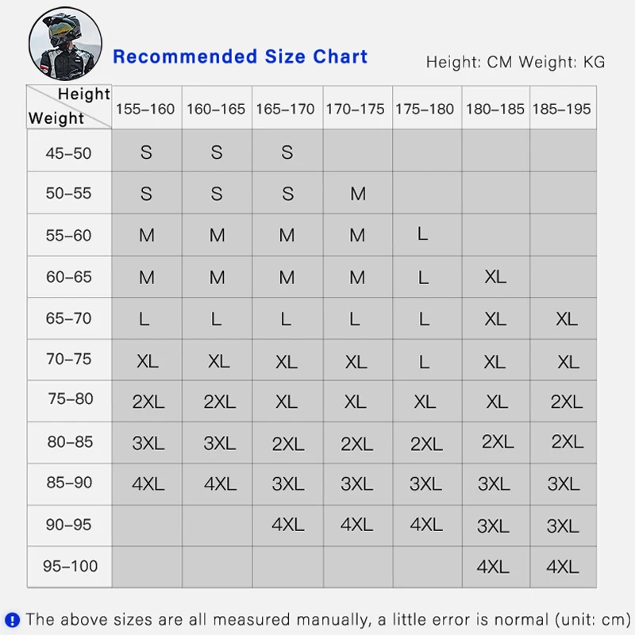Click the blue exclamation info icon
635x635 pixels.
tap(12, 620)
